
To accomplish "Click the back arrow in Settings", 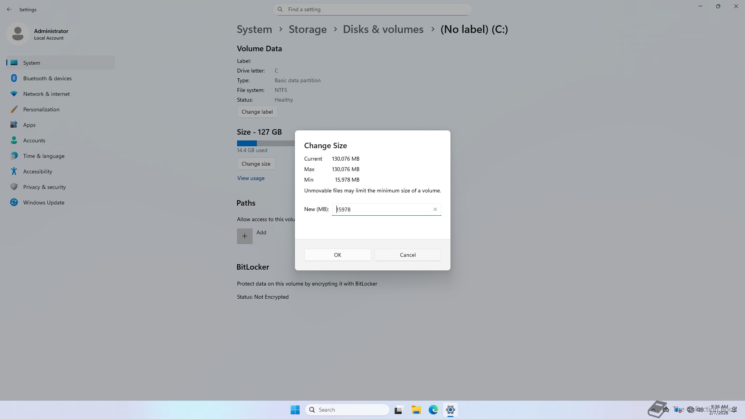I will [9, 9].
